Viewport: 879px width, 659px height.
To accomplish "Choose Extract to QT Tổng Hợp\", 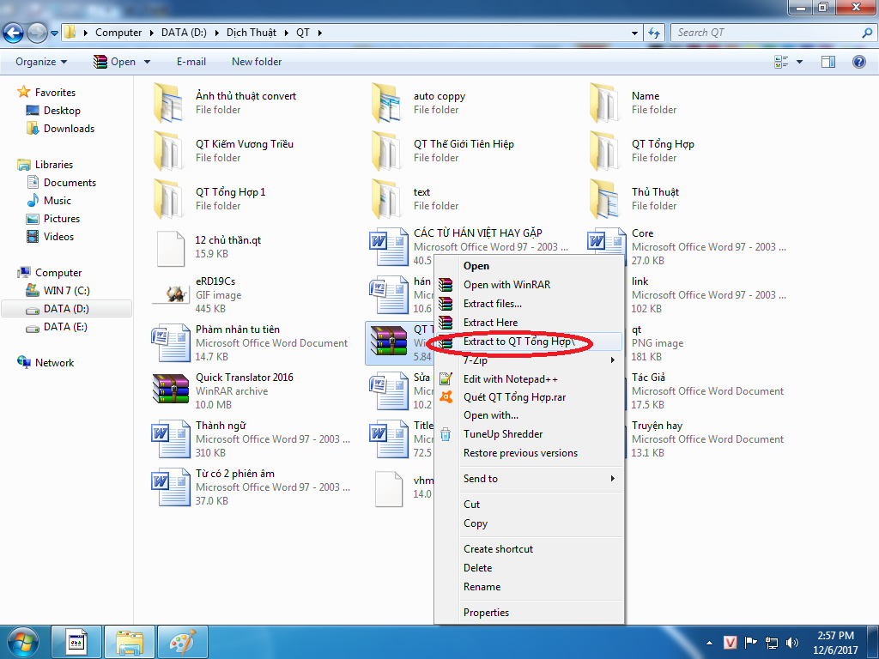I will pos(517,342).
